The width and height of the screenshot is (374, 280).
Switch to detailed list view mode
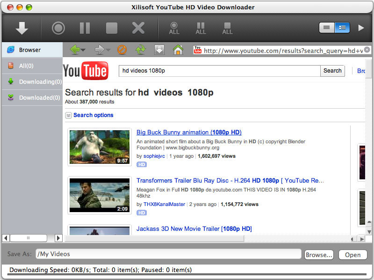[342, 28]
